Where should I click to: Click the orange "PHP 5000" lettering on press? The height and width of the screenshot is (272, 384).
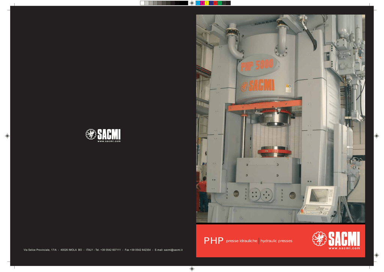[256, 65]
